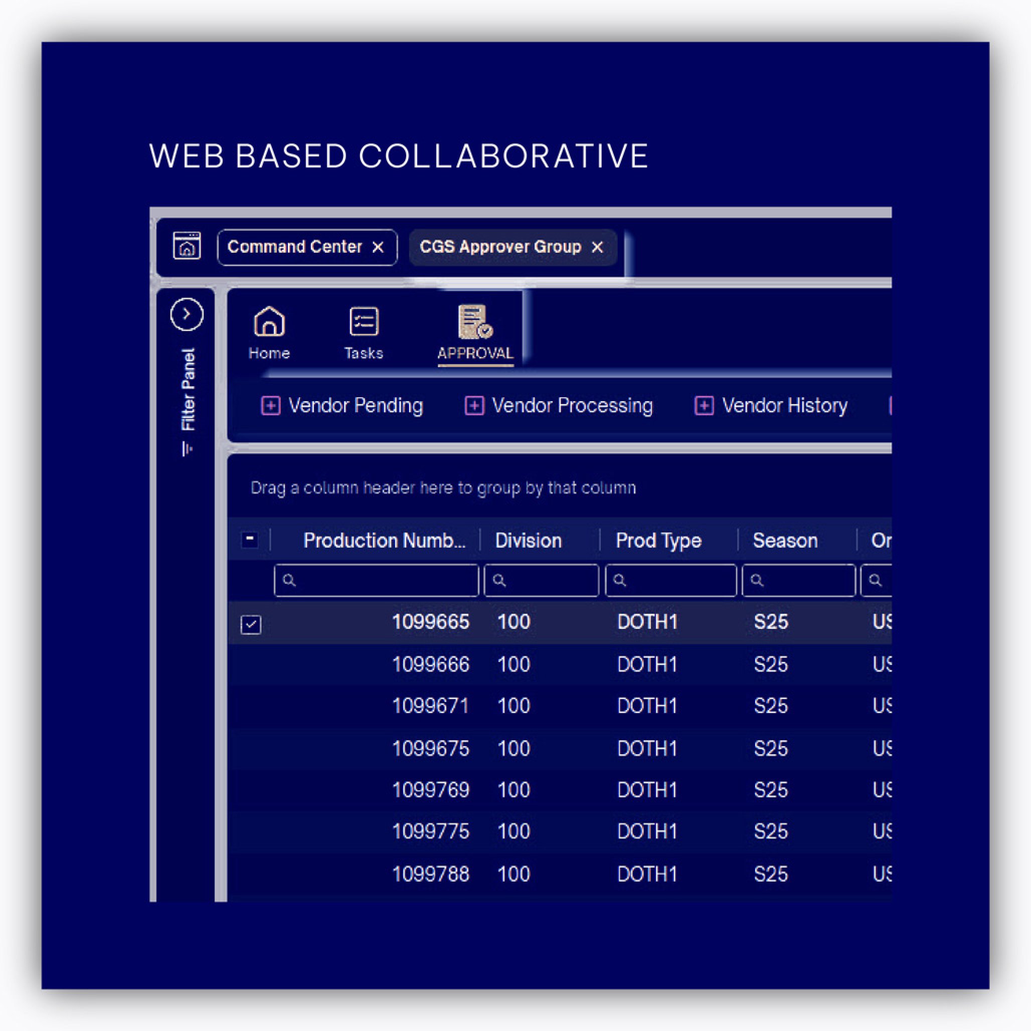The width and height of the screenshot is (1031, 1031).
Task: Open the Home icon
Action: (269, 321)
